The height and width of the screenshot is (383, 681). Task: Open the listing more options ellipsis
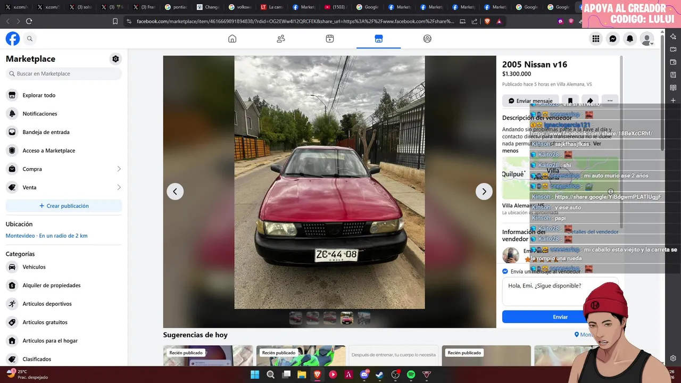pos(610,101)
